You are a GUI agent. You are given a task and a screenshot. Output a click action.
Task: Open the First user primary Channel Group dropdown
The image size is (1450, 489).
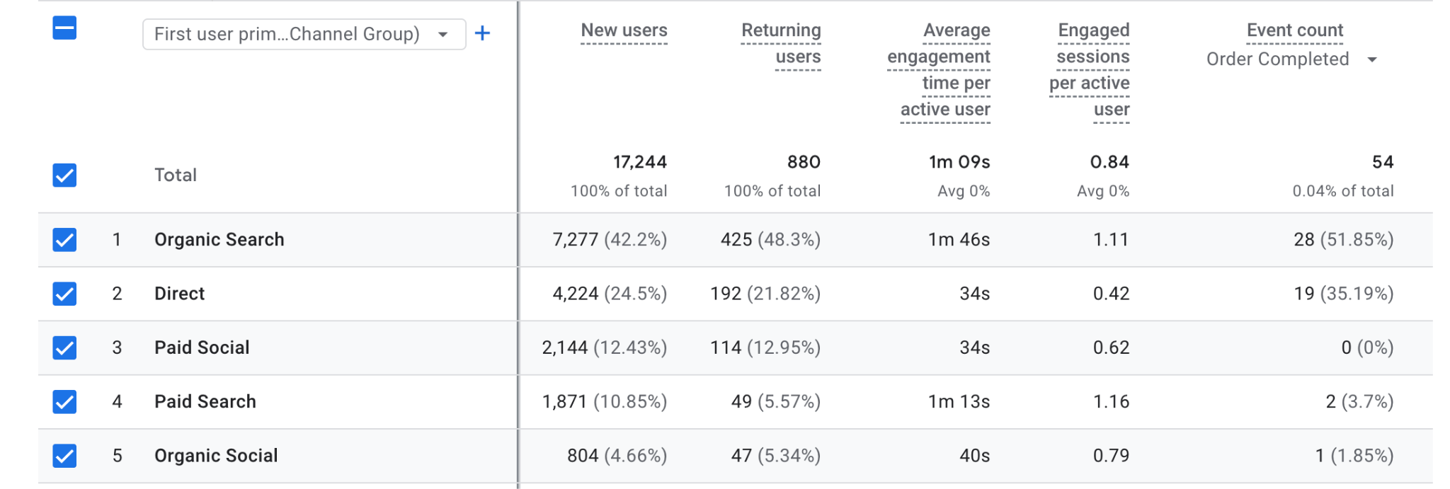coord(304,34)
